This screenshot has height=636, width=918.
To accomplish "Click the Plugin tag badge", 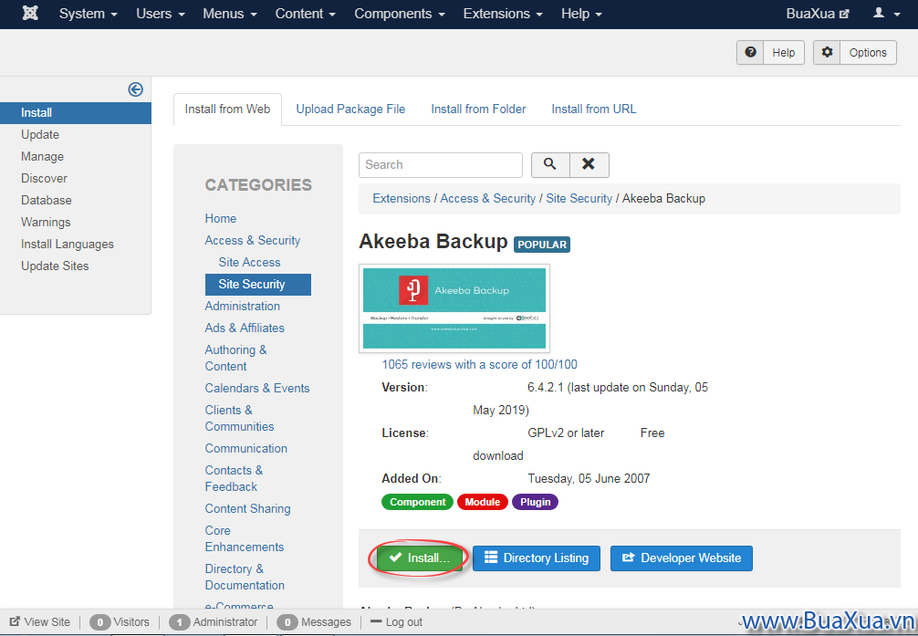I will point(535,503).
